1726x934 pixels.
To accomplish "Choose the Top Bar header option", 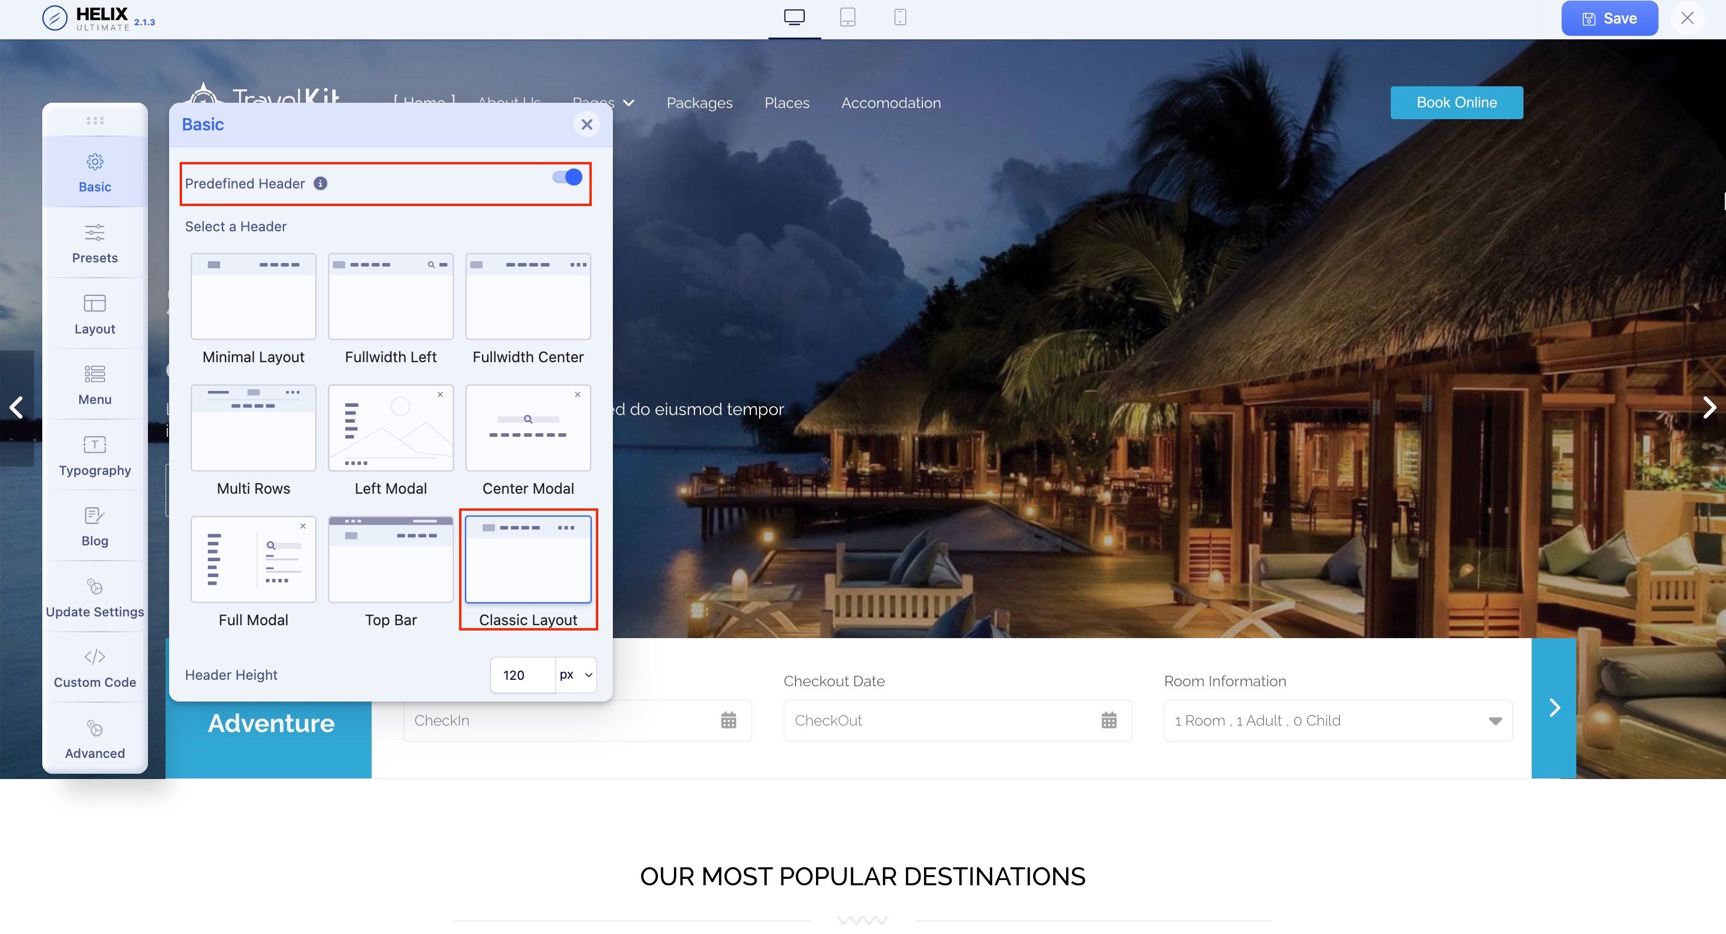I will 390,559.
